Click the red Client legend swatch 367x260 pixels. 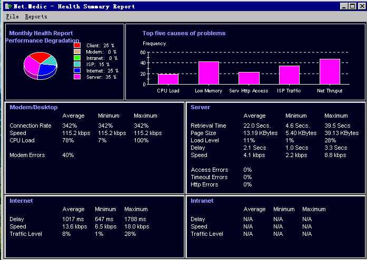[77, 46]
